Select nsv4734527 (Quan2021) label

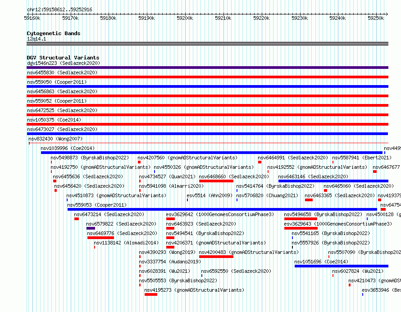click(x=167, y=176)
